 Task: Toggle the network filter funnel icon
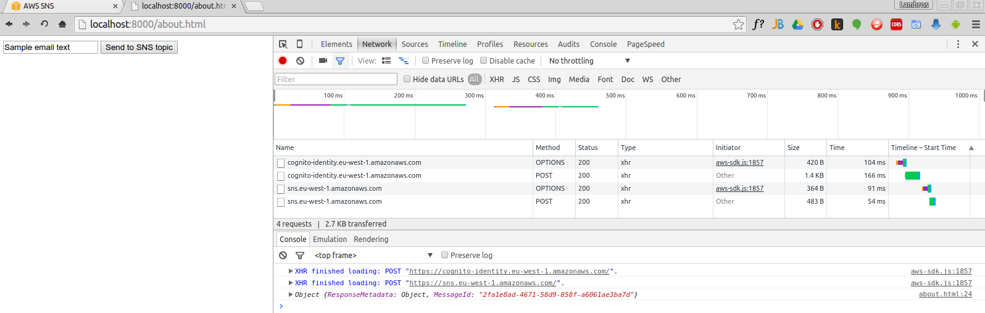[x=340, y=61]
